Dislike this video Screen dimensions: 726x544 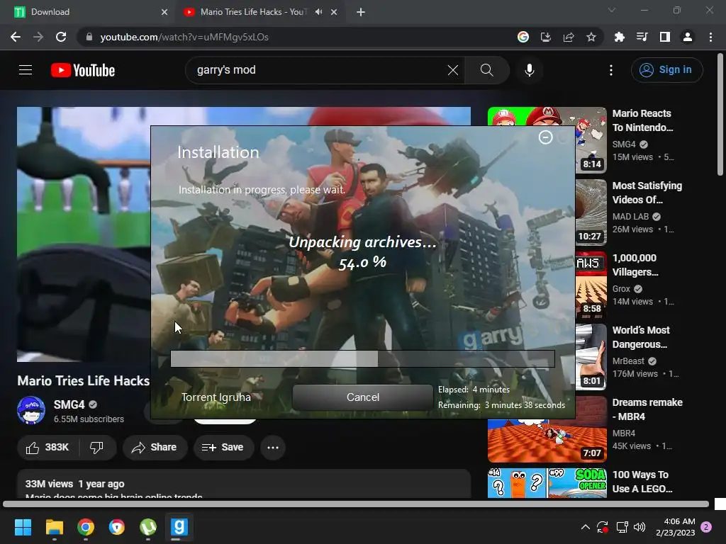click(x=96, y=448)
